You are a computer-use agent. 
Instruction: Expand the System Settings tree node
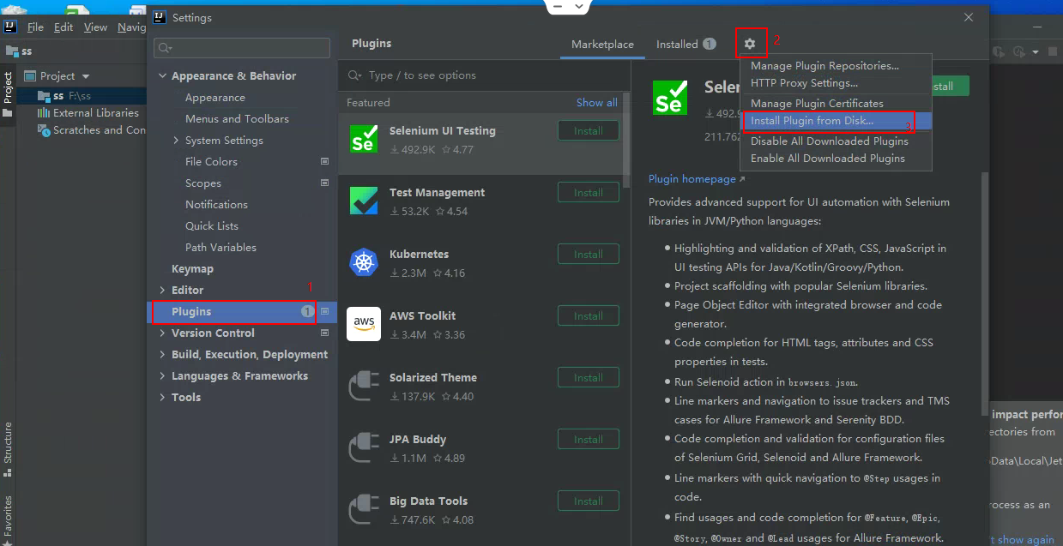point(177,141)
